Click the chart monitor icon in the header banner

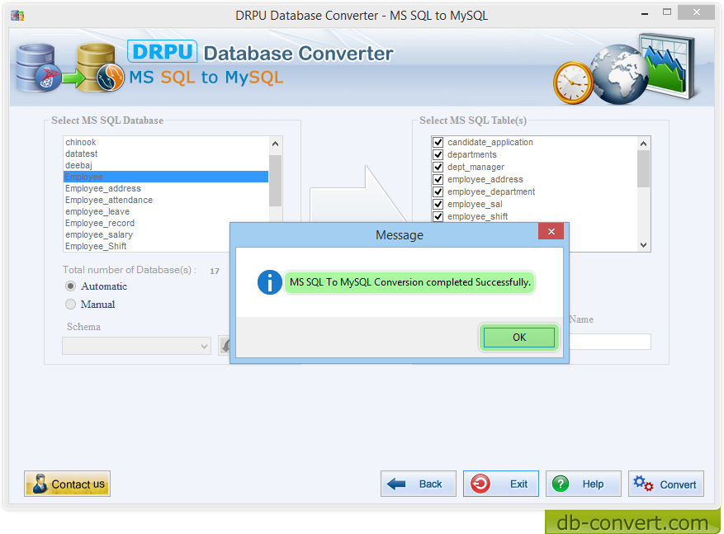pos(668,66)
